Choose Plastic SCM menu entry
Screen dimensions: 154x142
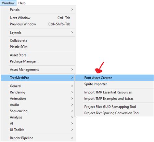pos(38,47)
